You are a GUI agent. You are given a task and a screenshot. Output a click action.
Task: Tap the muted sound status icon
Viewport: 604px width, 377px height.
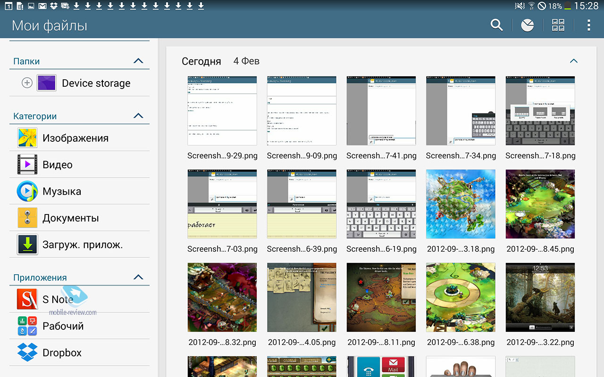click(x=520, y=6)
